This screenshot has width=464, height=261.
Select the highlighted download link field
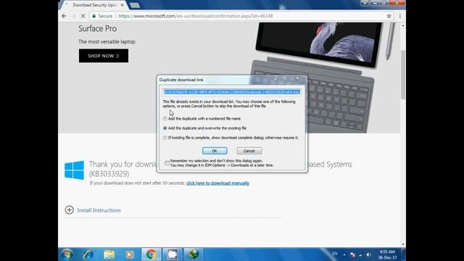[232, 92]
